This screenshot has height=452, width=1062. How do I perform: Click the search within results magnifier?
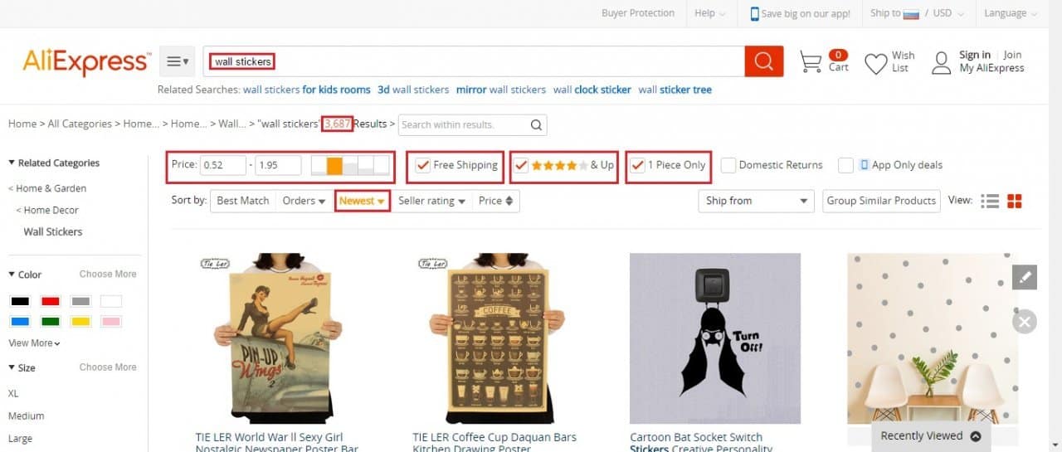(536, 125)
